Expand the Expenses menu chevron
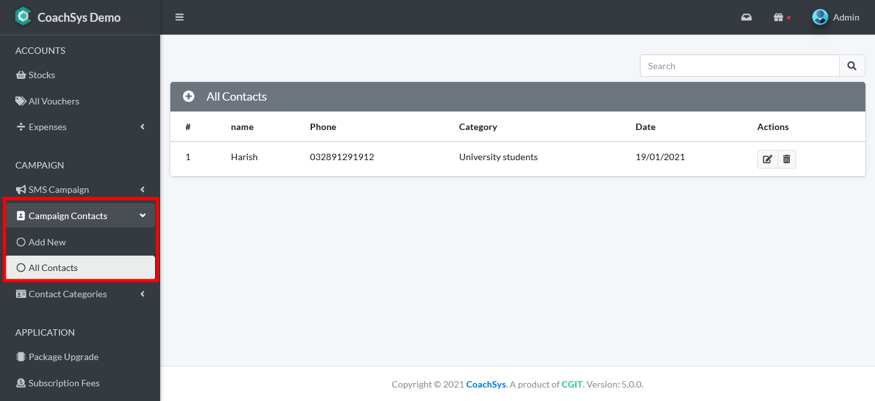 pyautogui.click(x=142, y=126)
